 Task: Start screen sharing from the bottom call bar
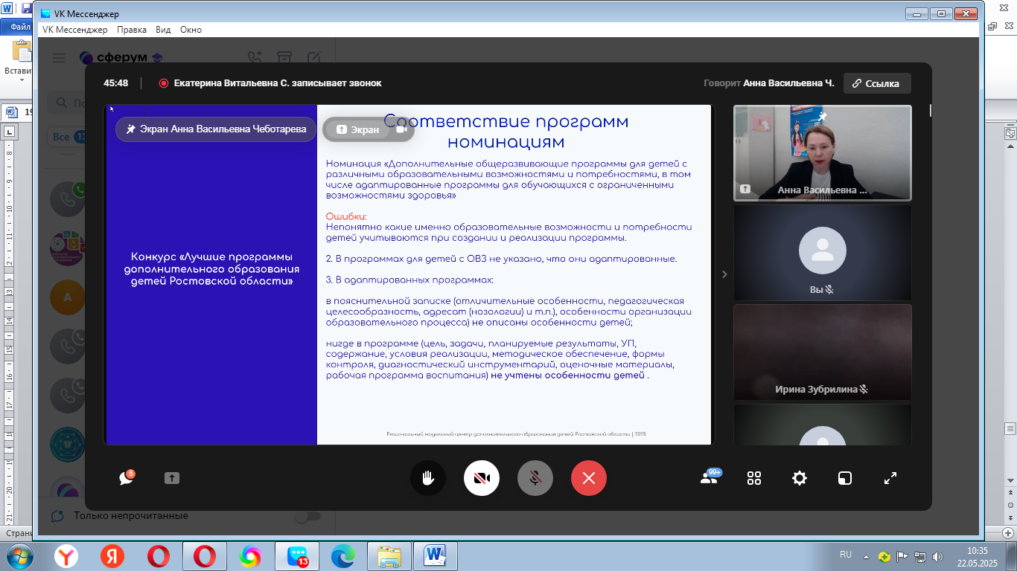(172, 478)
